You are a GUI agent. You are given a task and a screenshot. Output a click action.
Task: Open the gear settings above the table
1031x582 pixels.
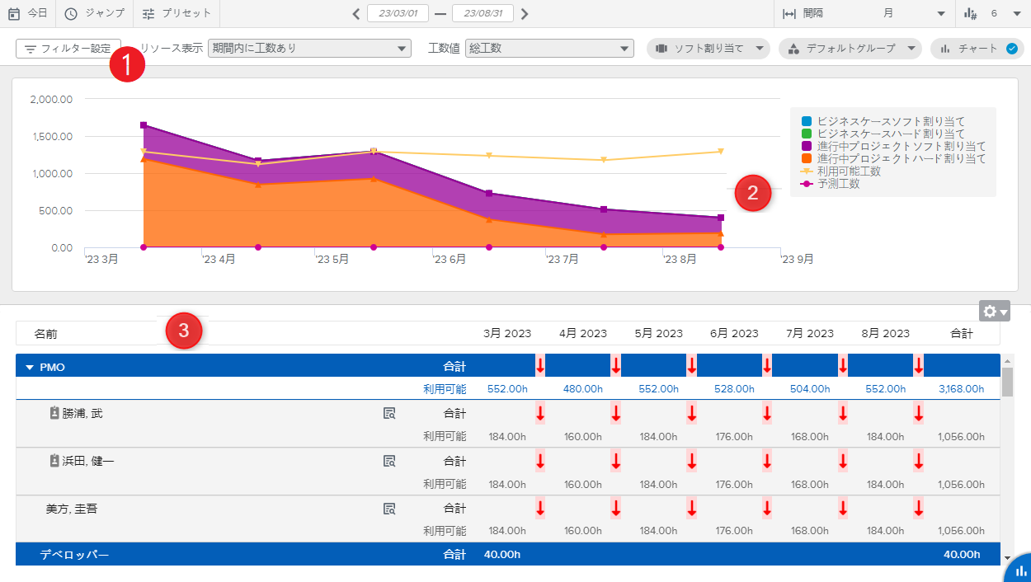tap(994, 312)
